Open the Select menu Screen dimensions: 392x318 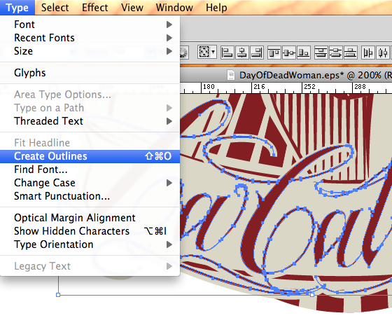click(55, 8)
